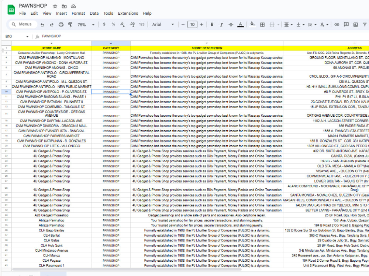Increase font size with plus
This screenshot has height=276, width=369.
tap(202, 24)
